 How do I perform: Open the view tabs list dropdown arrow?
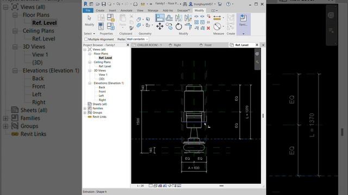pos(263,45)
